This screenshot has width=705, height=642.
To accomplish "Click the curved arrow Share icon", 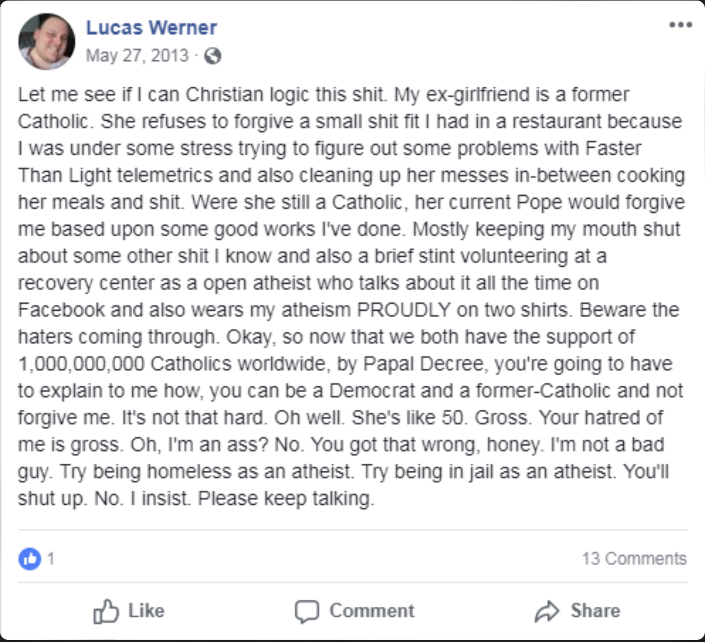I will tap(547, 611).
